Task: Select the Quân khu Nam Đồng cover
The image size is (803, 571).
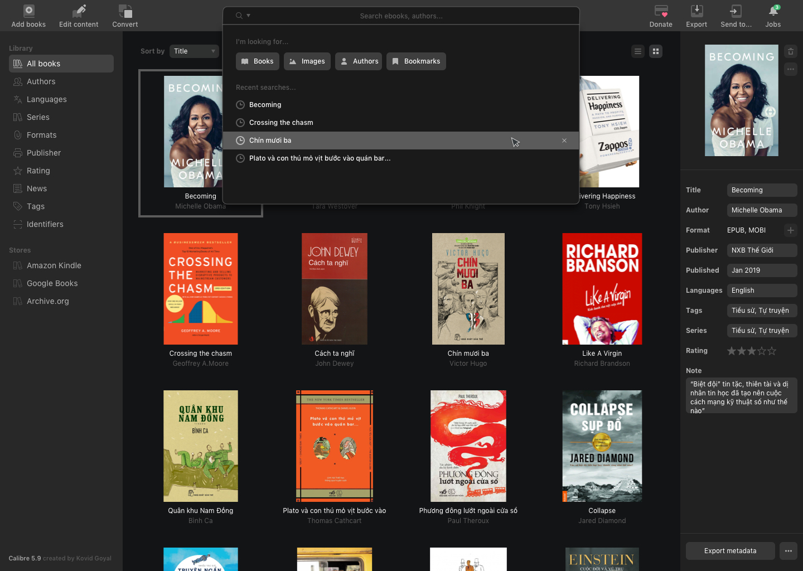Action: tap(201, 446)
